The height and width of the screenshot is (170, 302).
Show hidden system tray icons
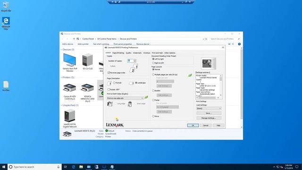(x=274, y=167)
